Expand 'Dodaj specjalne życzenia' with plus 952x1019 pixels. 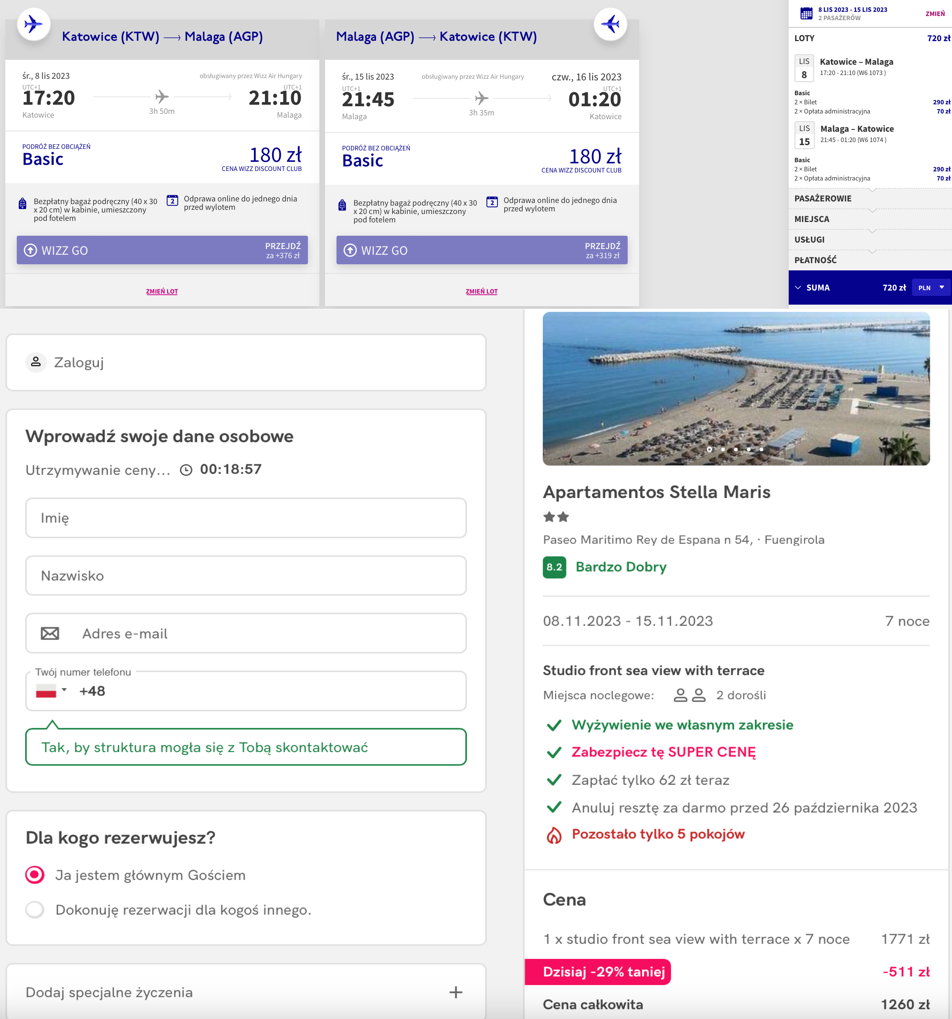[x=456, y=992]
